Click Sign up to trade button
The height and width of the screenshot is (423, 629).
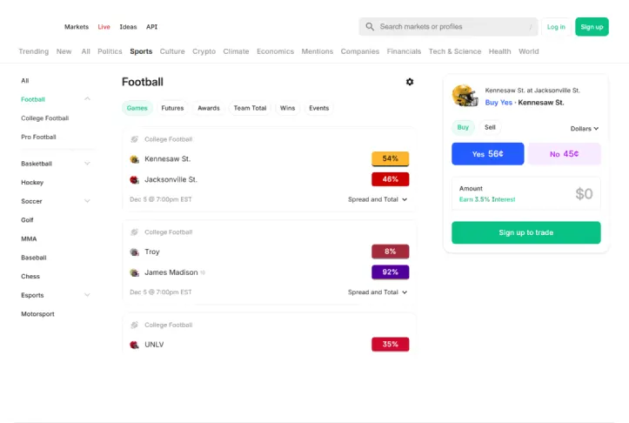[x=525, y=232]
